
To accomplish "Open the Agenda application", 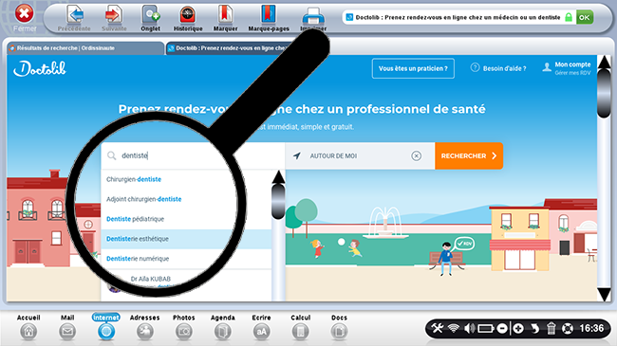I will pyautogui.click(x=223, y=327).
